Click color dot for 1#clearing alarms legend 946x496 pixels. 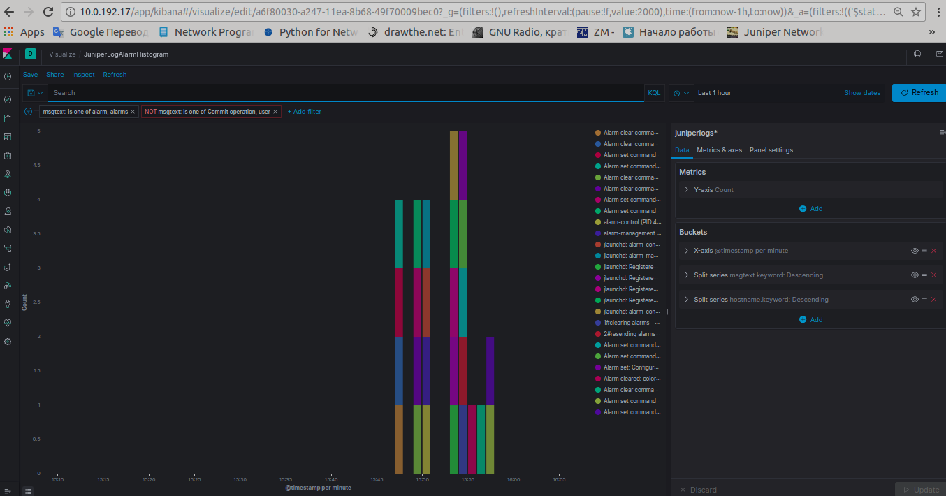[x=598, y=323]
